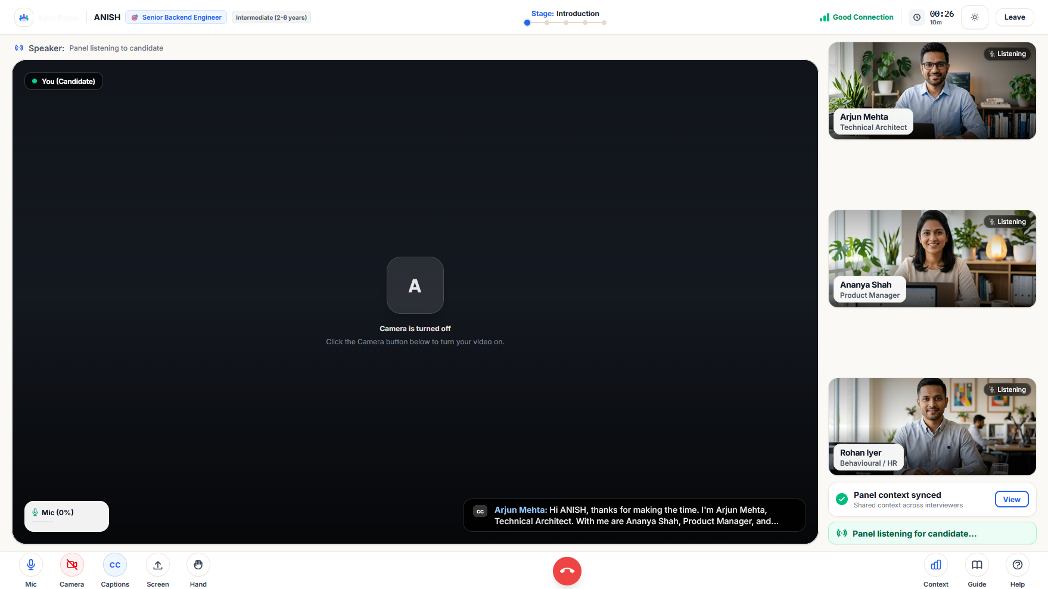Screen dimensions: 1048x589
Task: Open Help
Action: coord(1018,565)
